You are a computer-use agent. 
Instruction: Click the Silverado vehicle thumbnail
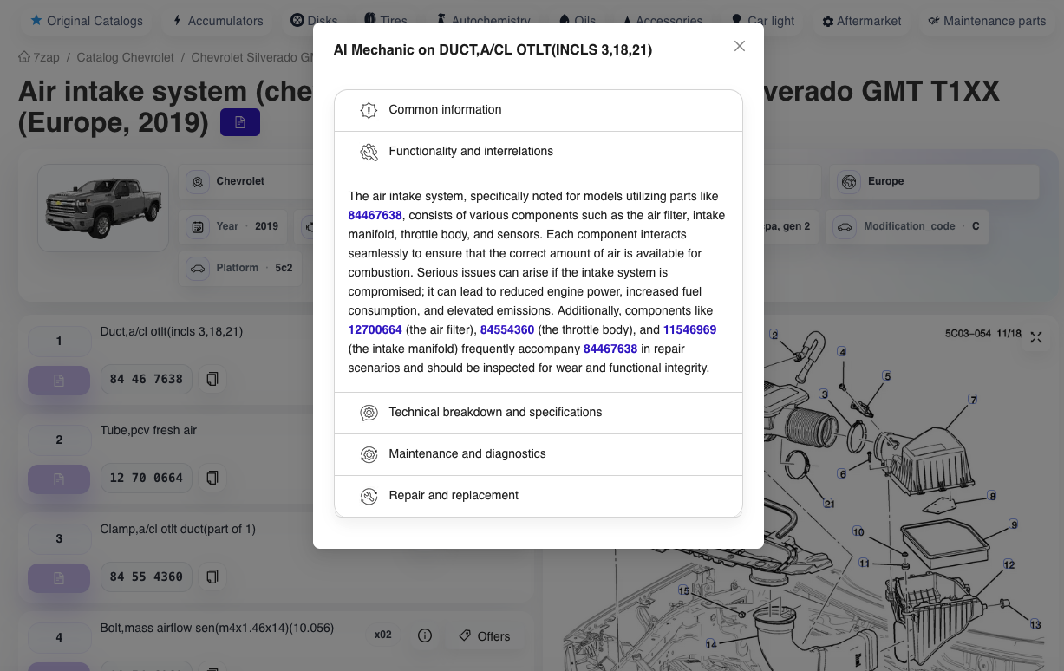[x=103, y=208]
